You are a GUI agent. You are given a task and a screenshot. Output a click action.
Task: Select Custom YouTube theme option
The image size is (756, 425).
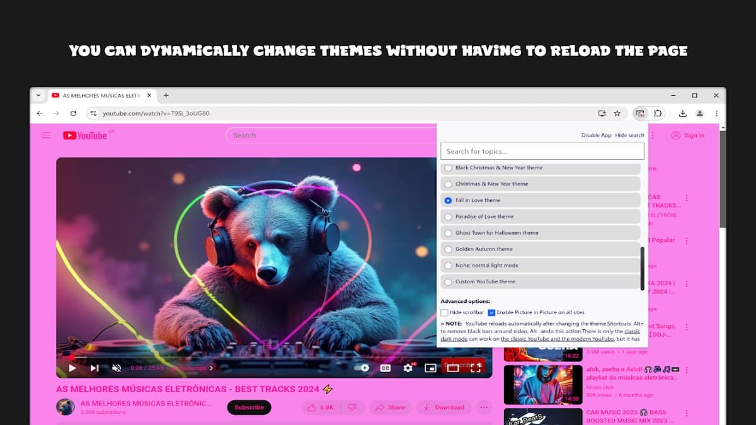point(540,282)
